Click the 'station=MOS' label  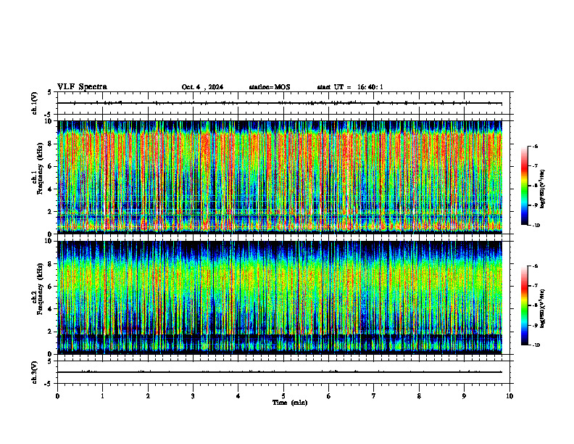(x=270, y=87)
